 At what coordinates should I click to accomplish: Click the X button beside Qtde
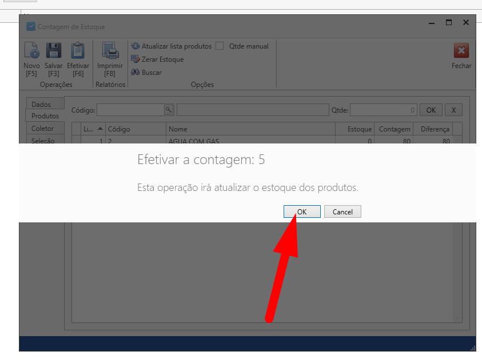coord(453,110)
